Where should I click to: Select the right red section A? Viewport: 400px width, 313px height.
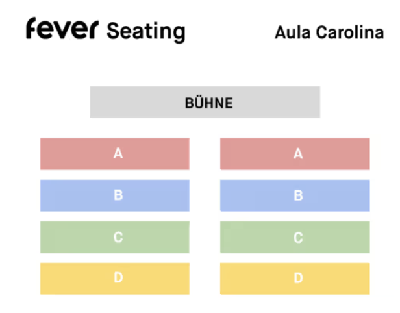tap(295, 154)
